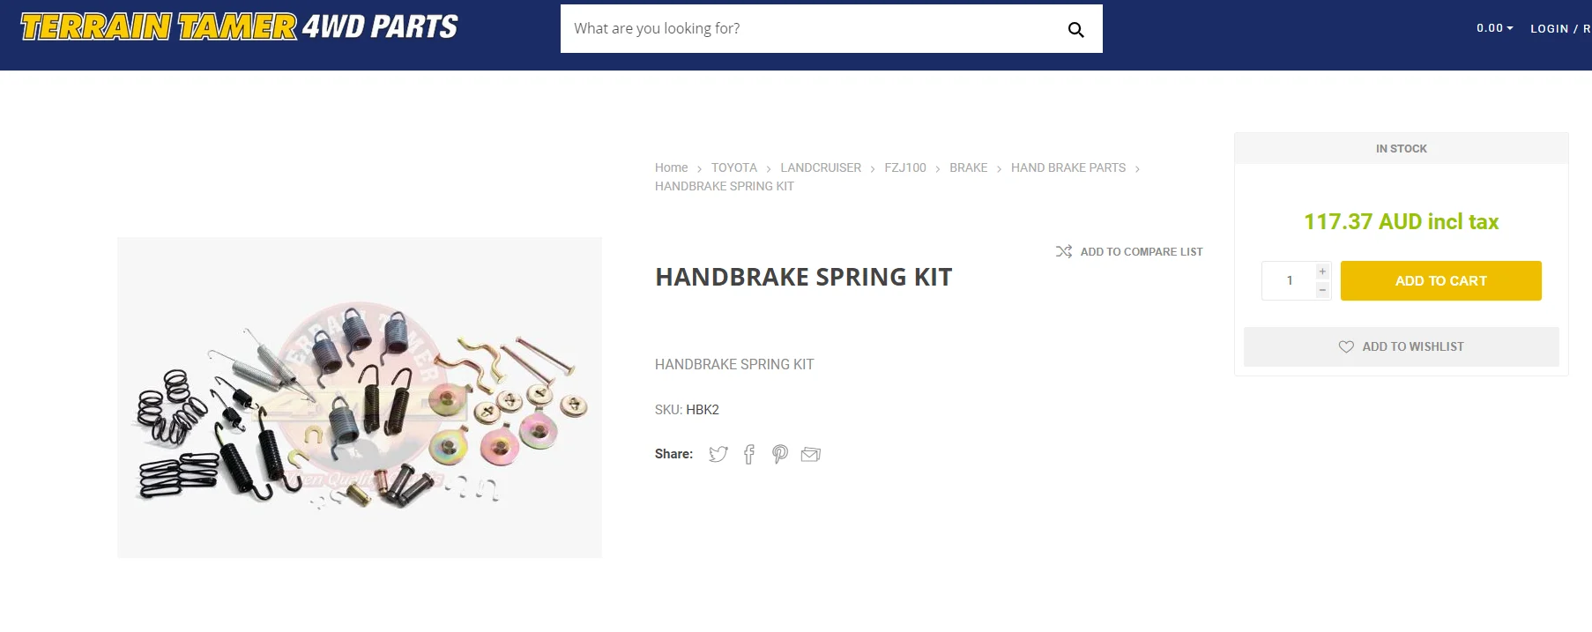Open the handbrake spring kit product image
1592x632 pixels.
[360, 397]
